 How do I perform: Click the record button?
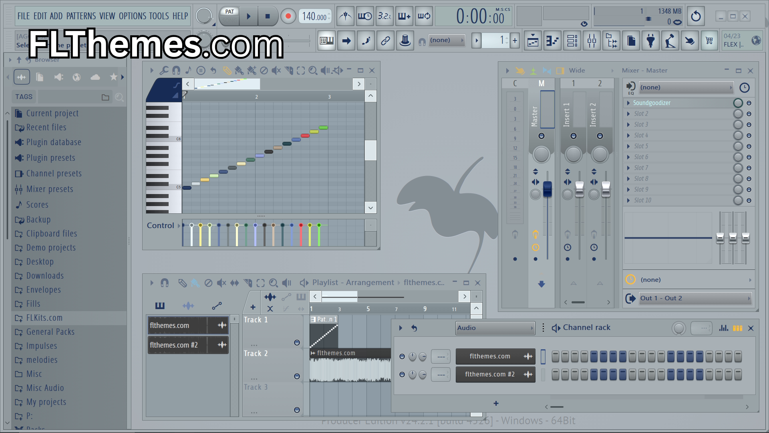pos(288,16)
